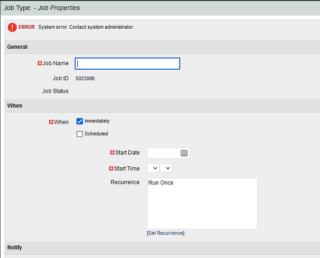
Task: Click the red error alert icon
Action: click(12, 27)
